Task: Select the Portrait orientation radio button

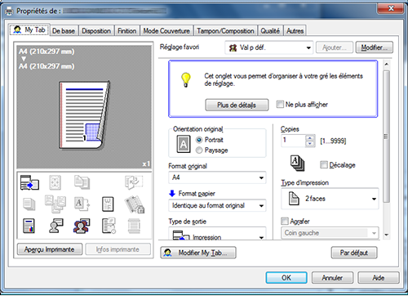Action: coord(199,140)
